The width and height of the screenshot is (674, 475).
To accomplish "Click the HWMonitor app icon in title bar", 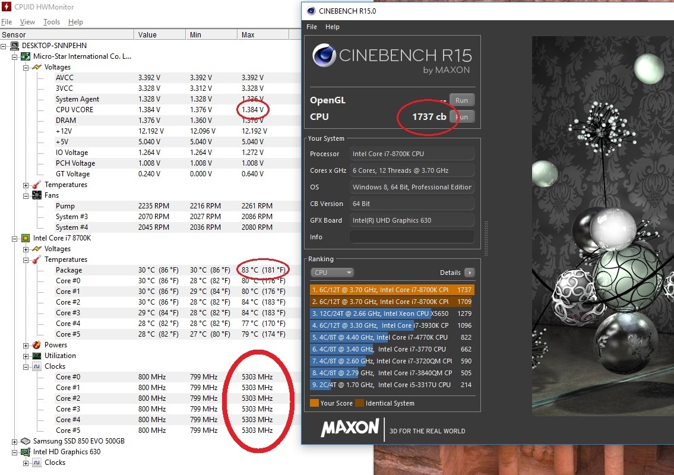I will pyautogui.click(x=6, y=7).
